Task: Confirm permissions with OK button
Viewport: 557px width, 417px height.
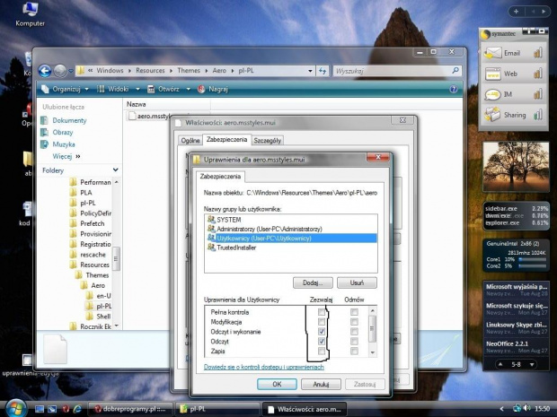Action: coord(277,384)
